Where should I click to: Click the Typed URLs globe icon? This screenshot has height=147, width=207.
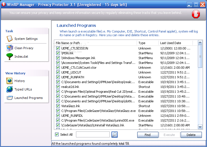click(x=10, y=89)
